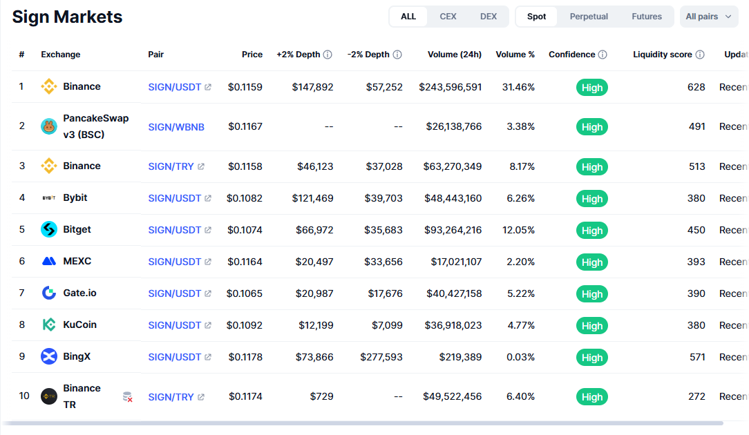This screenshot has width=749, height=435.
Task: Open external link icon for BingX SIGN/USDT
Action: coord(208,357)
